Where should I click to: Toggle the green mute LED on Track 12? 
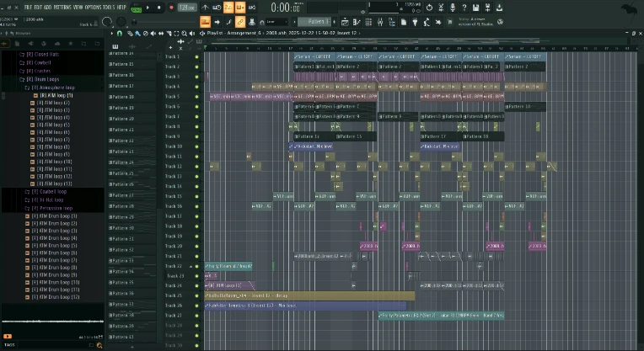click(196, 167)
